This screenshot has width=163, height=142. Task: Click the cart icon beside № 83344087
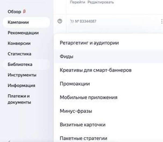click(x=71, y=22)
